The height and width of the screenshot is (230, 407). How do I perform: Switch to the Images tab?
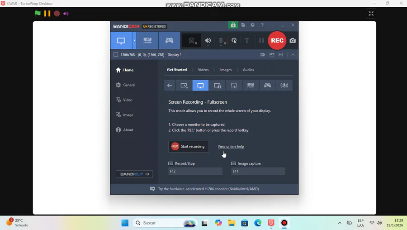[x=226, y=70]
